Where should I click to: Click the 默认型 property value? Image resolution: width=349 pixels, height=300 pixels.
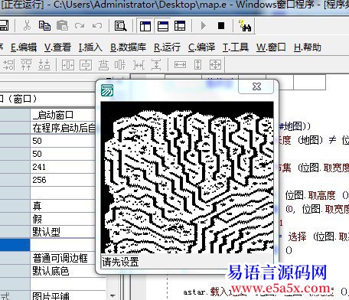46,232
